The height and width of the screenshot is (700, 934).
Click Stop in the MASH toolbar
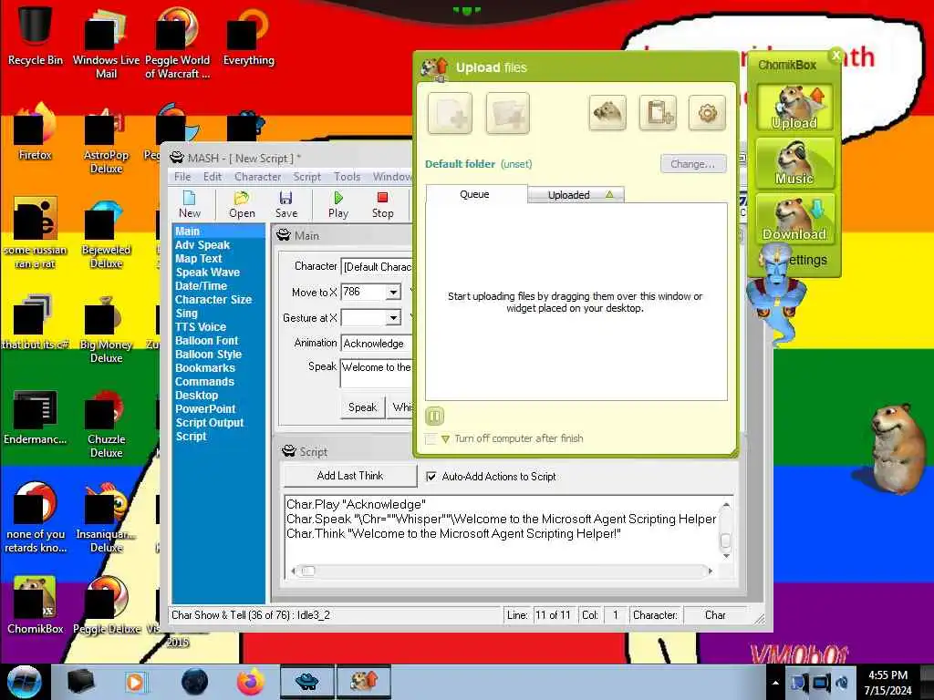382,205
